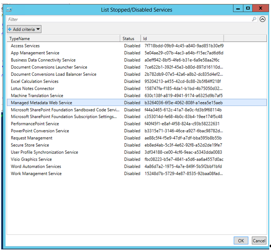Click the Id starting with 4a86d7a2

(183, 166)
